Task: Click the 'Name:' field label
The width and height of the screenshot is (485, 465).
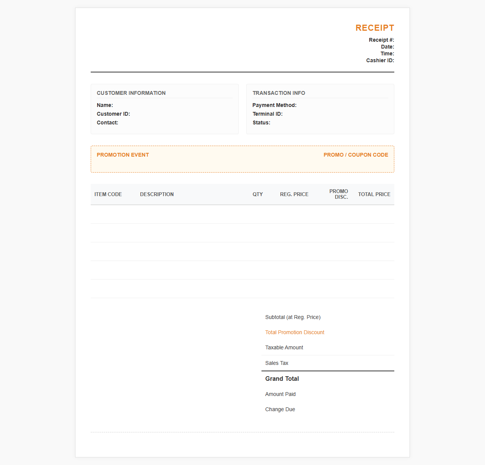Action: click(105, 105)
